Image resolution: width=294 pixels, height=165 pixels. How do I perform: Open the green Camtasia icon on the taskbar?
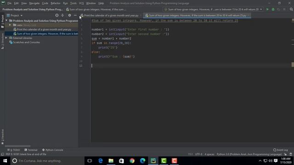pyautogui.click(x=164, y=161)
